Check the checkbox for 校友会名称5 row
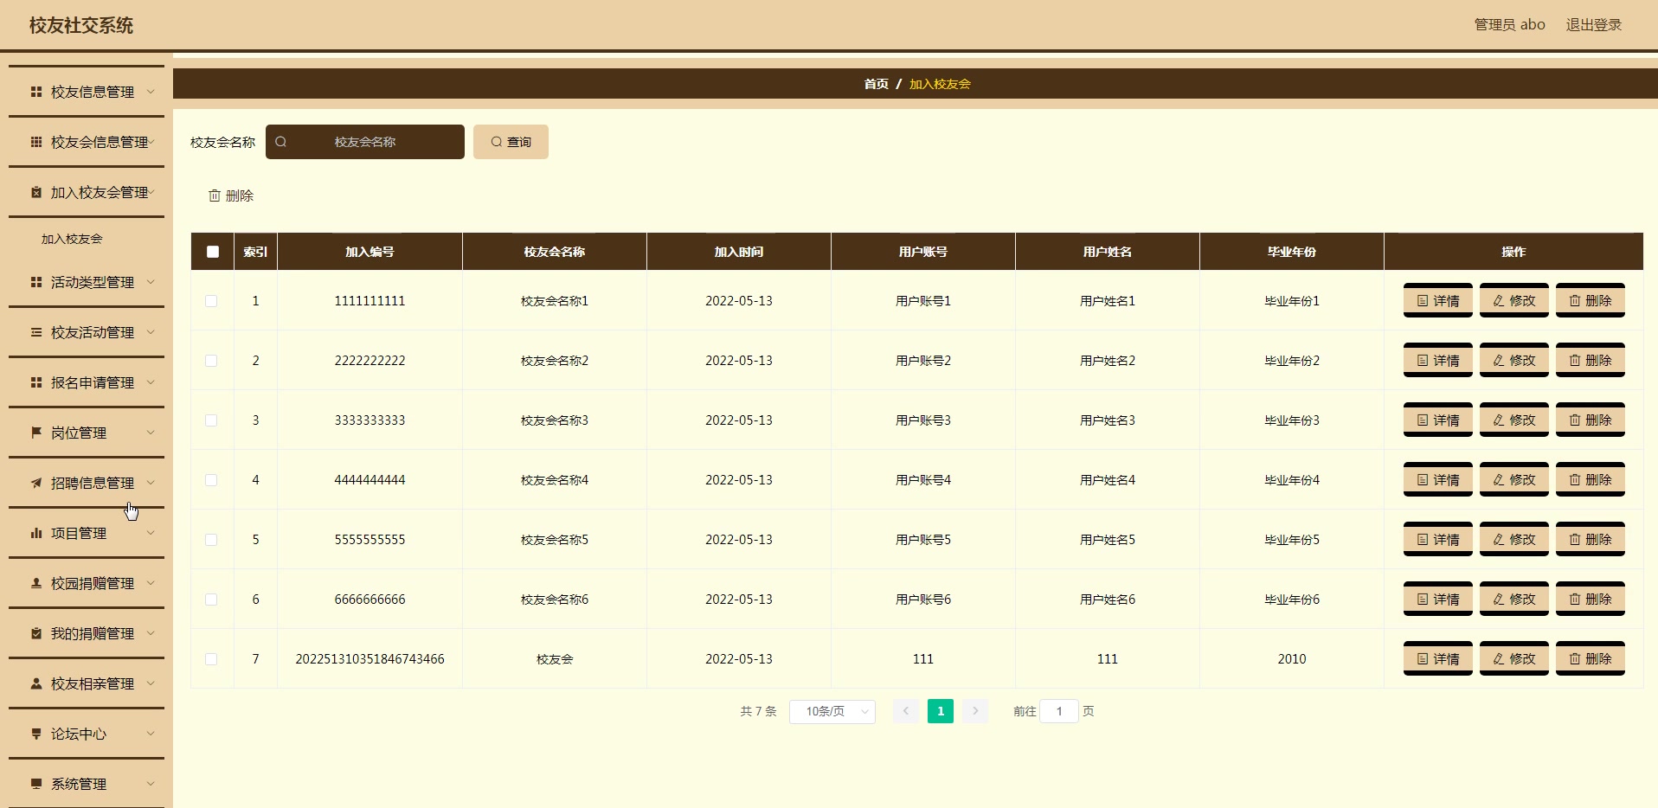 coord(211,540)
